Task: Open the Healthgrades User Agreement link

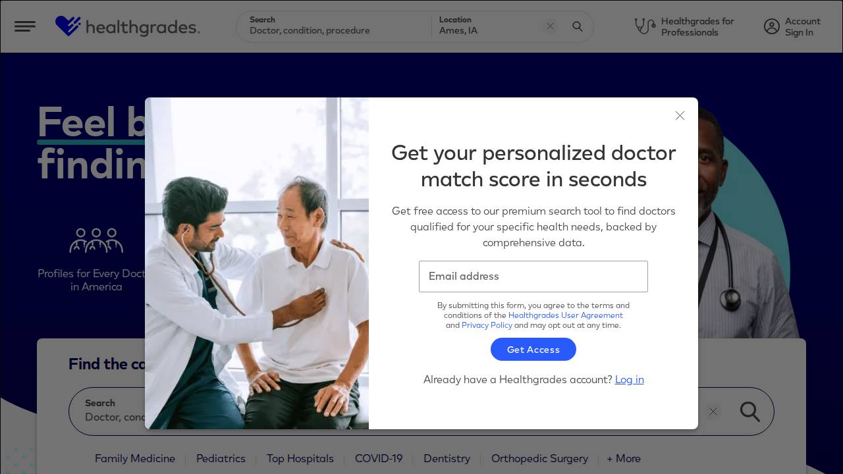Action: (x=565, y=315)
